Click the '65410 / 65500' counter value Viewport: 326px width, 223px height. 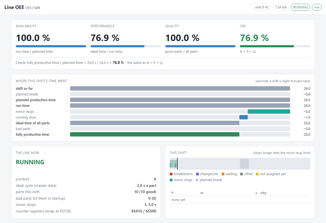144,211
